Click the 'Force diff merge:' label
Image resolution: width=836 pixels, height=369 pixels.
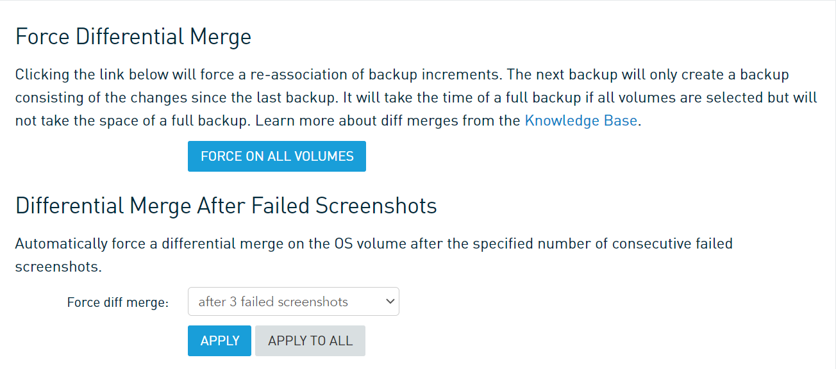point(117,302)
